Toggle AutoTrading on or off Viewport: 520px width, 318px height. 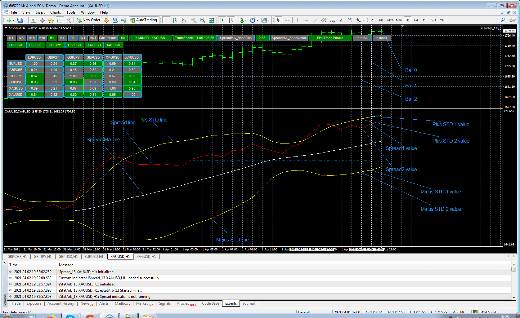click(144, 20)
